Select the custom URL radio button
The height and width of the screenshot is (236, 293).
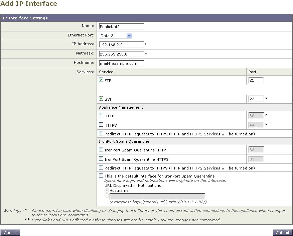click(107, 196)
